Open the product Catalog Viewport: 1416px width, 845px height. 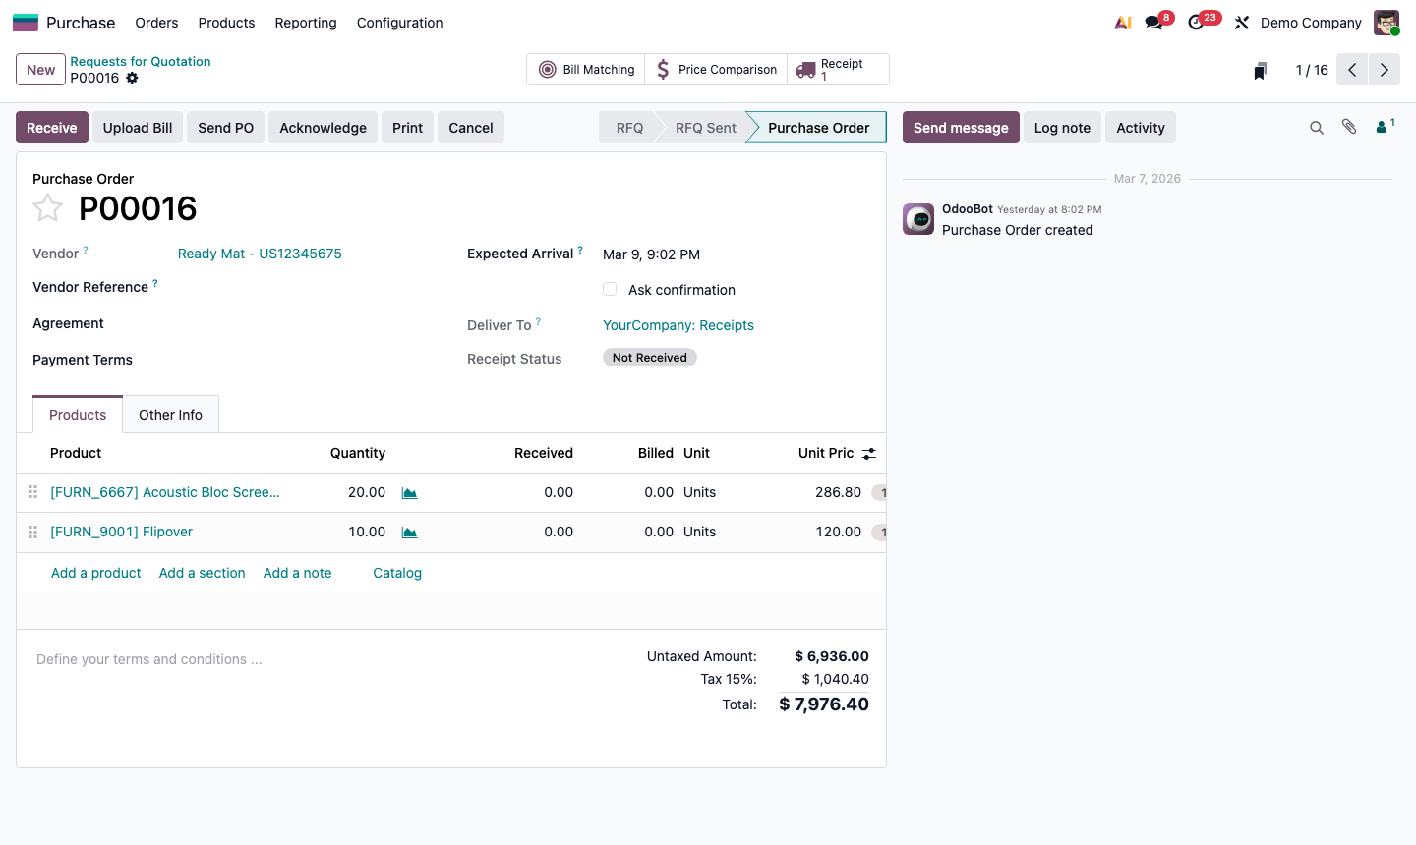pyautogui.click(x=397, y=573)
